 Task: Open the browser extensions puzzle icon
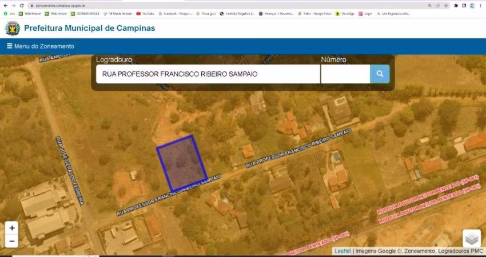456,6
